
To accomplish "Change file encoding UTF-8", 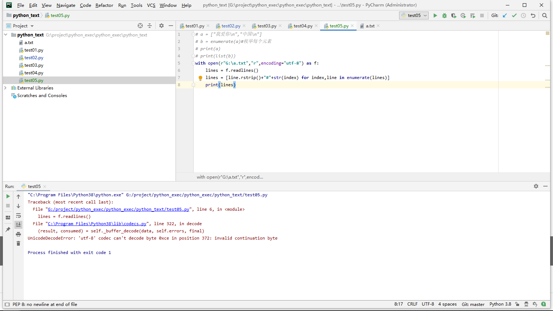I will [x=428, y=304].
